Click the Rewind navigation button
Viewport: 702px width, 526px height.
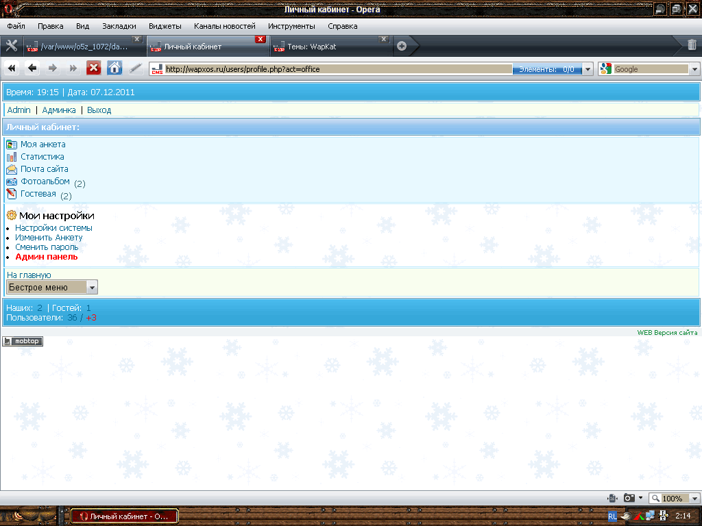(x=12, y=68)
